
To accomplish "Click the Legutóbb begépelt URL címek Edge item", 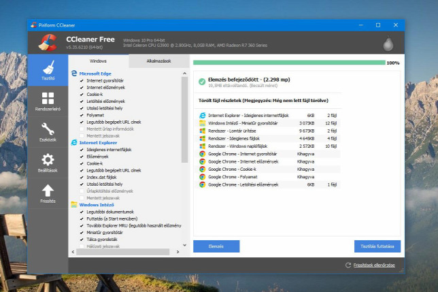I will tap(114, 122).
